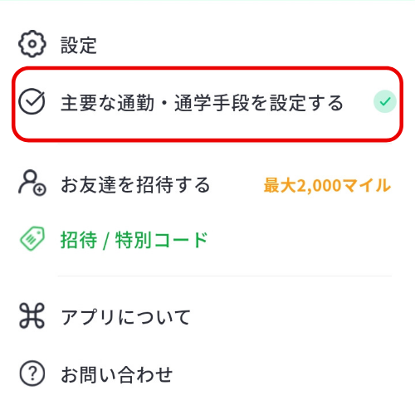415x415 pixels.
Task: Open アプリについて menu item
Action: point(125,317)
